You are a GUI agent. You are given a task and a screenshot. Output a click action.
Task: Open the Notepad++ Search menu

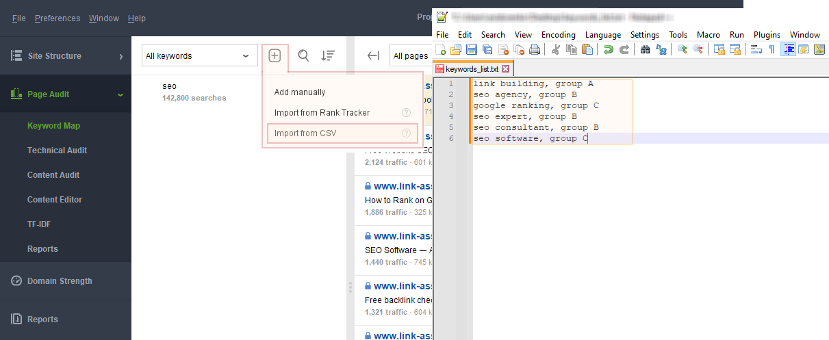click(493, 35)
